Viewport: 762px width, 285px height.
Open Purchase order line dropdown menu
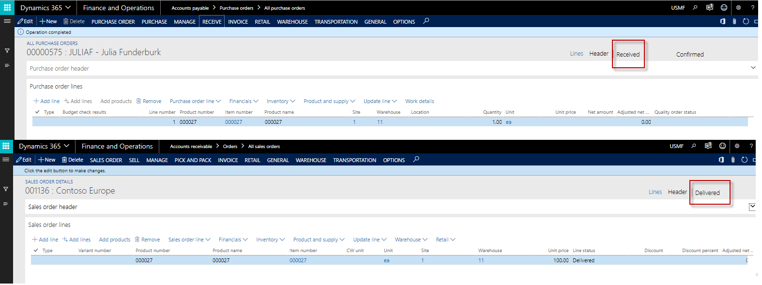[x=195, y=101]
